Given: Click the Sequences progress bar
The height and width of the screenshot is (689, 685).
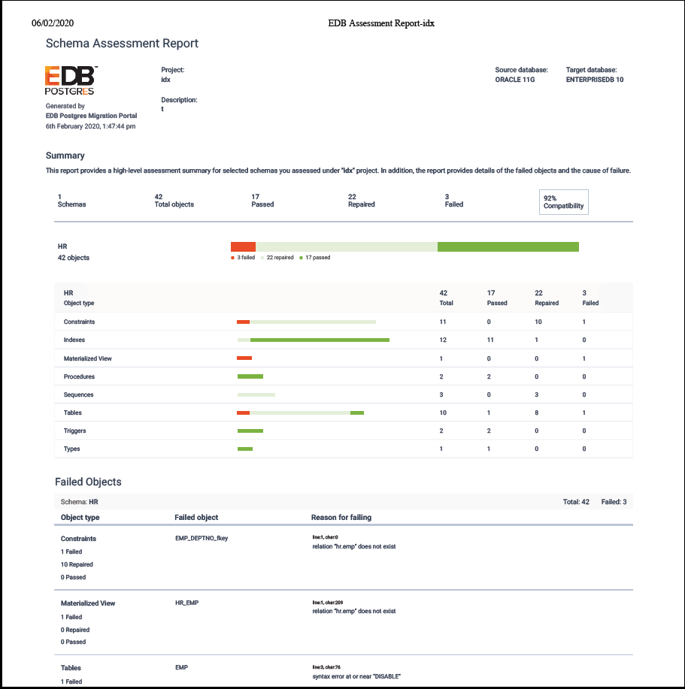Looking at the screenshot, I should coord(256,395).
